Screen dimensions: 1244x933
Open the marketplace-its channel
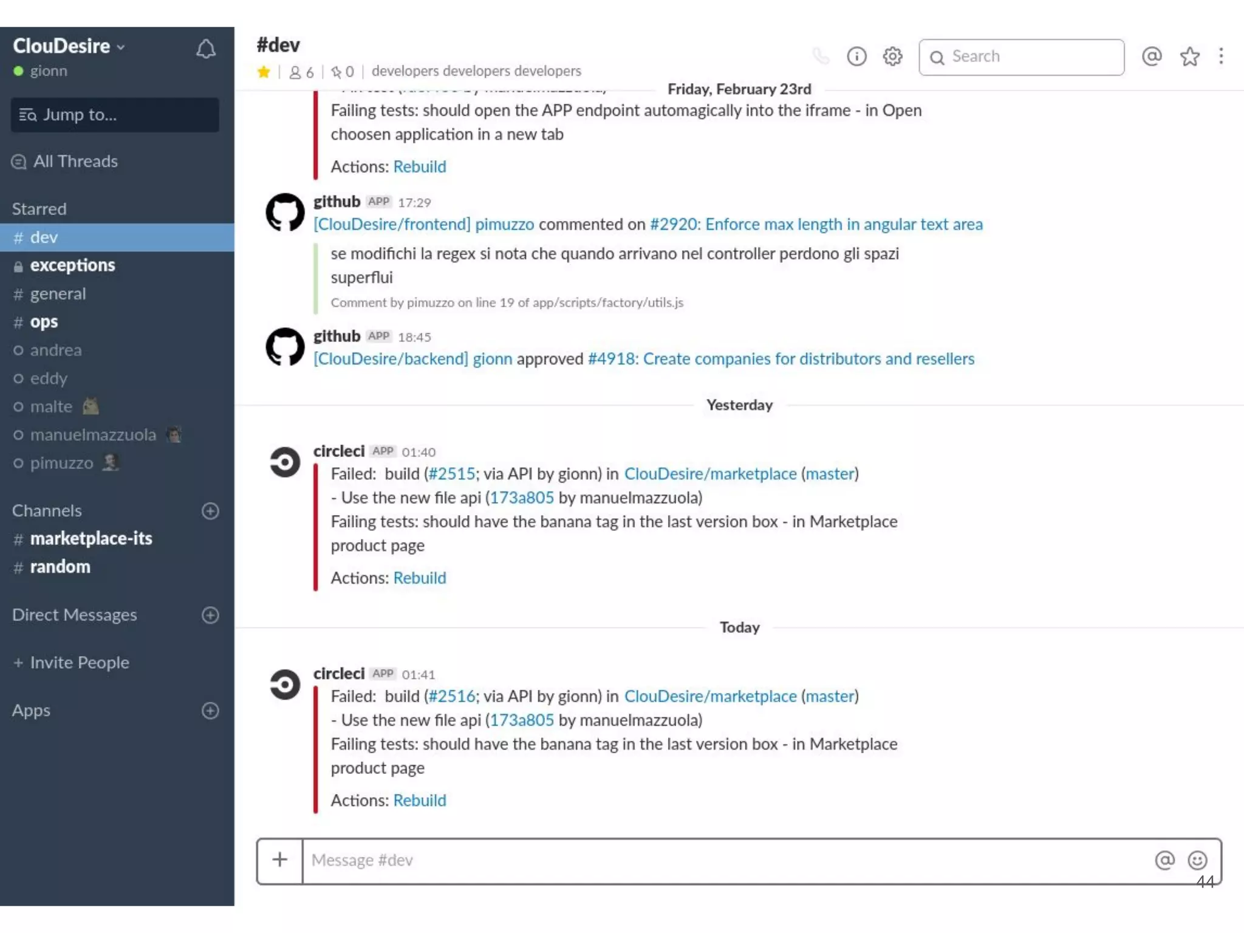[91, 539]
